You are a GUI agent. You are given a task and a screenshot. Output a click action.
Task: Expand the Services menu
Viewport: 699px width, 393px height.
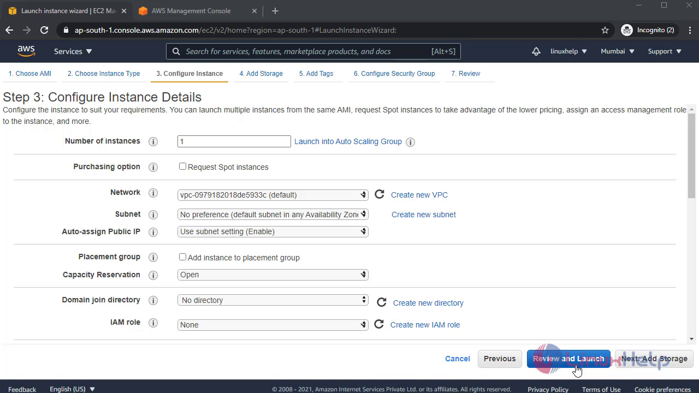(x=73, y=51)
